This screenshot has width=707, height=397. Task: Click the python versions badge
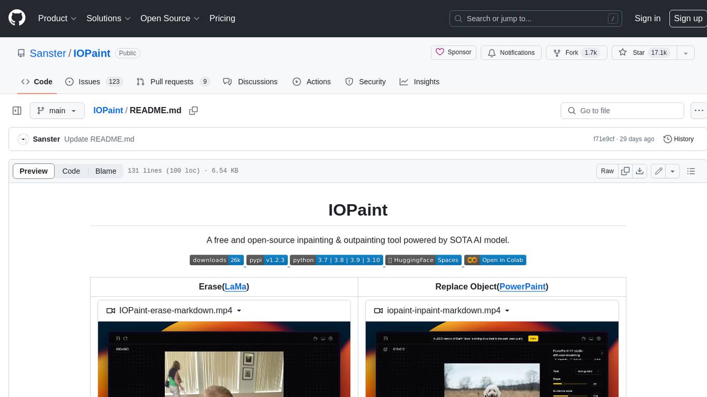pyautogui.click(x=336, y=260)
